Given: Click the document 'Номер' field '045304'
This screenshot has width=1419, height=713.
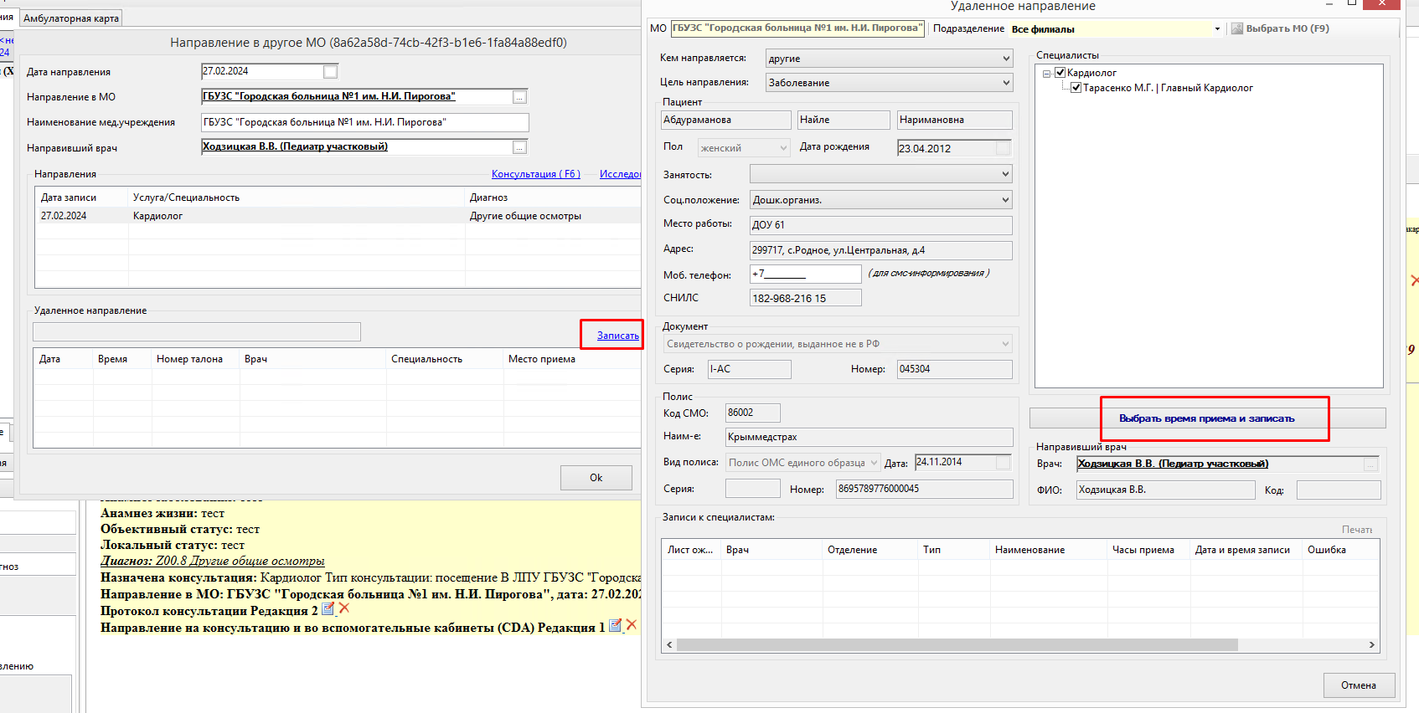Looking at the screenshot, I should coord(955,369).
